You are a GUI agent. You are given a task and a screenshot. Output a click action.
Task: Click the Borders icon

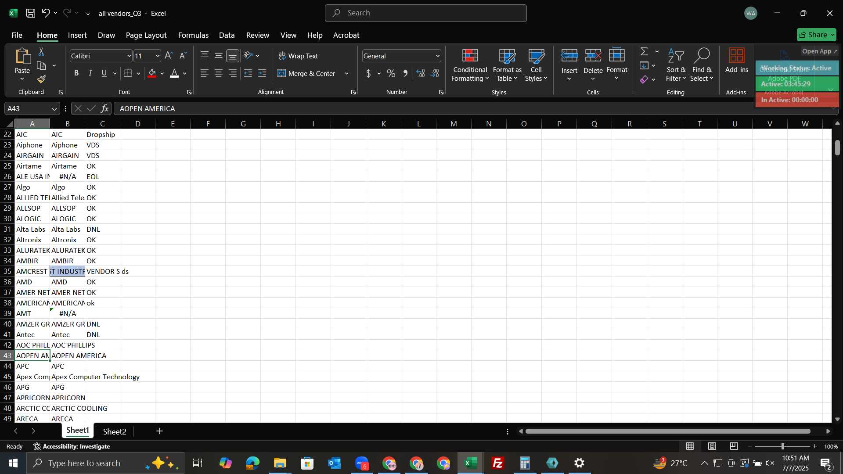click(128, 73)
